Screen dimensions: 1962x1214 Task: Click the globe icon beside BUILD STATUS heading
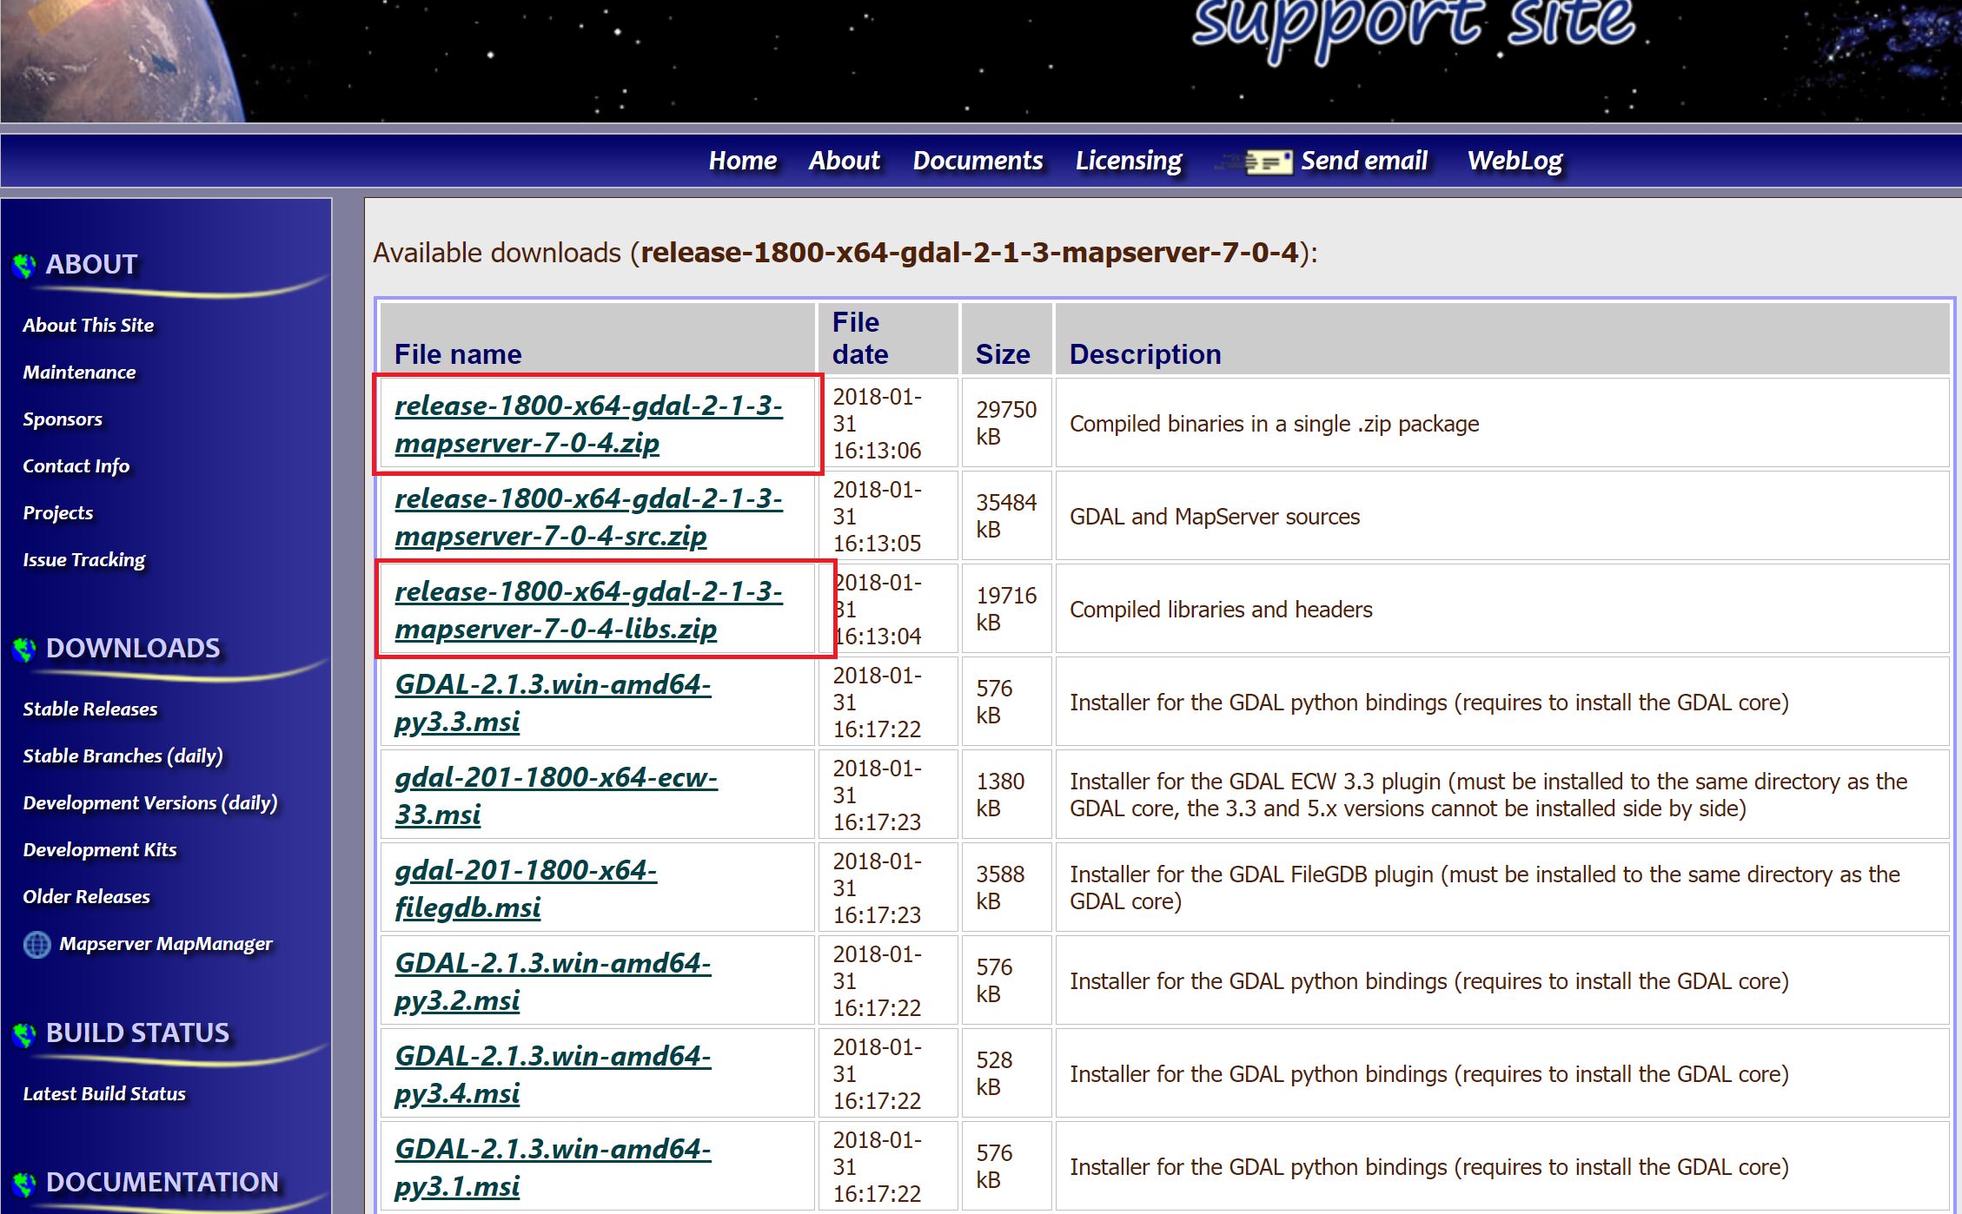tap(23, 1033)
